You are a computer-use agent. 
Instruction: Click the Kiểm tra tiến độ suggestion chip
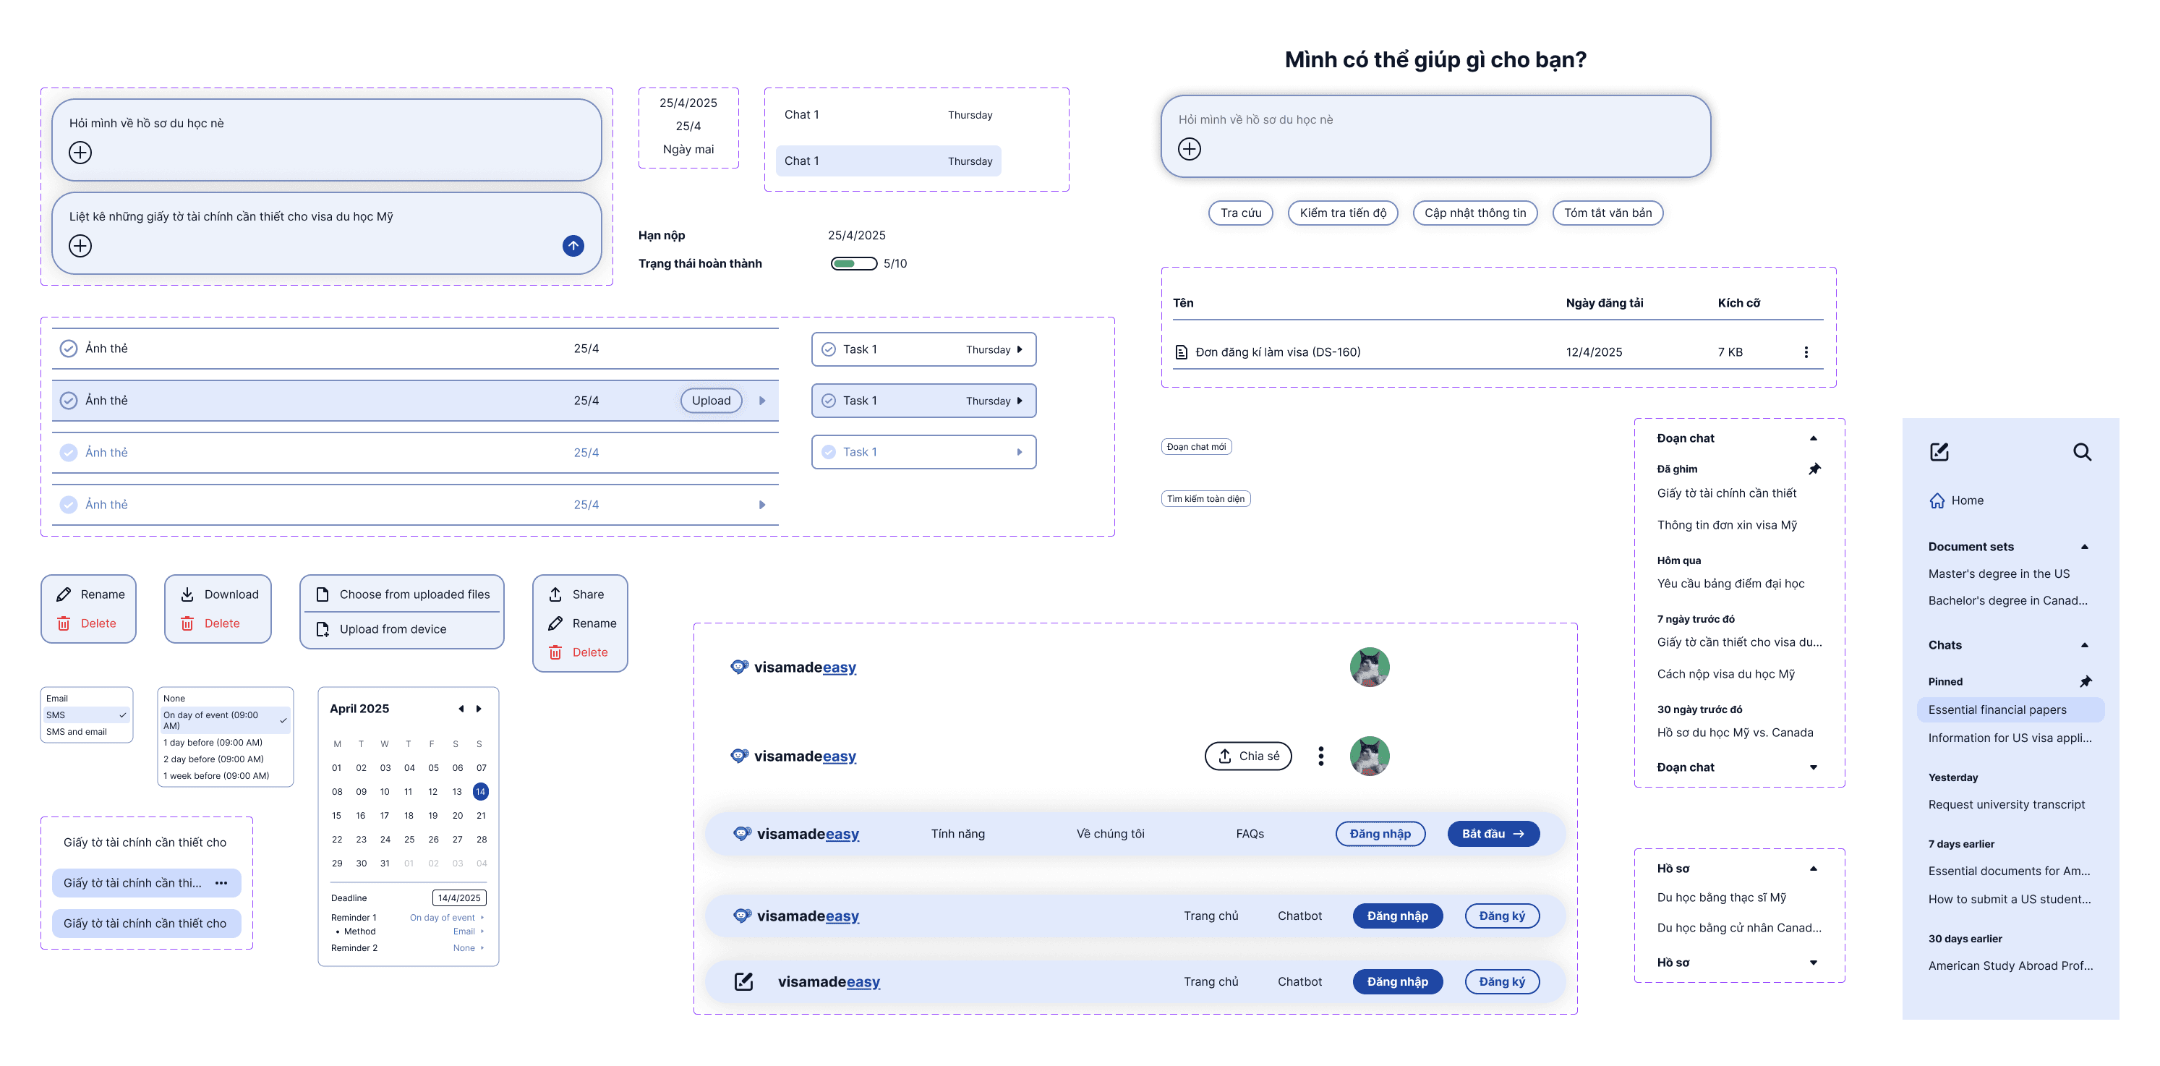(x=1342, y=213)
